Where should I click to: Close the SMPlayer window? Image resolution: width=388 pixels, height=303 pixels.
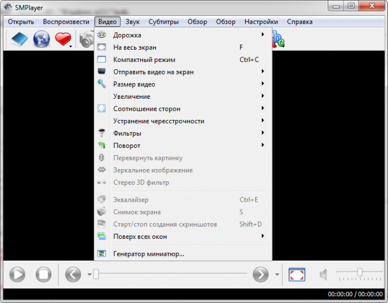pos(372,6)
